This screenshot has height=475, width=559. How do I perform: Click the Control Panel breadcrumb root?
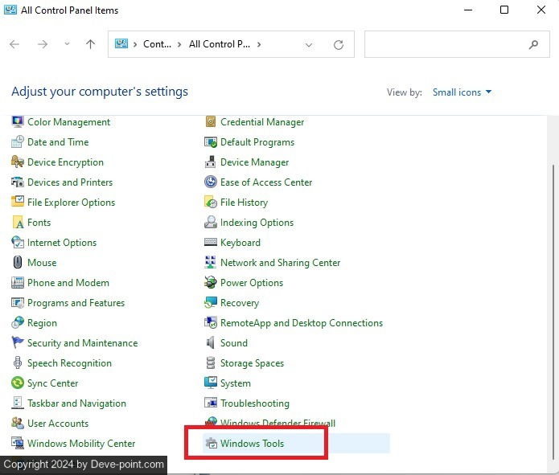[x=157, y=45]
